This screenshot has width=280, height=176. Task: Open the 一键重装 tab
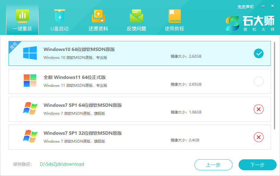(x=22, y=20)
